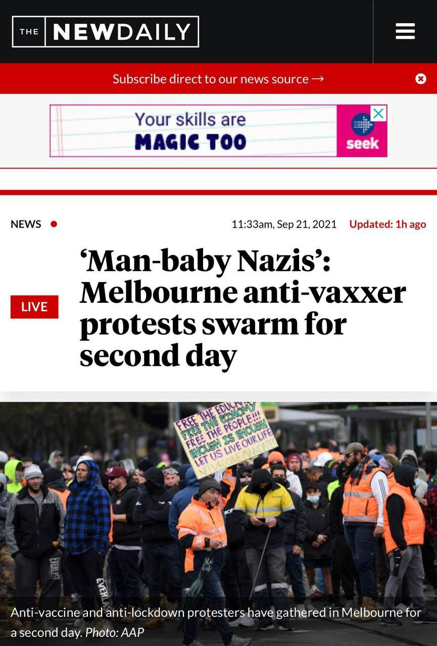Close the Seek advertisement
This screenshot has width=437, height=646.
(x=378, y=114)
